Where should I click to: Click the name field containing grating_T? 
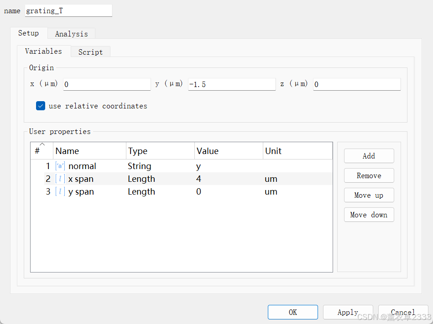68,11
